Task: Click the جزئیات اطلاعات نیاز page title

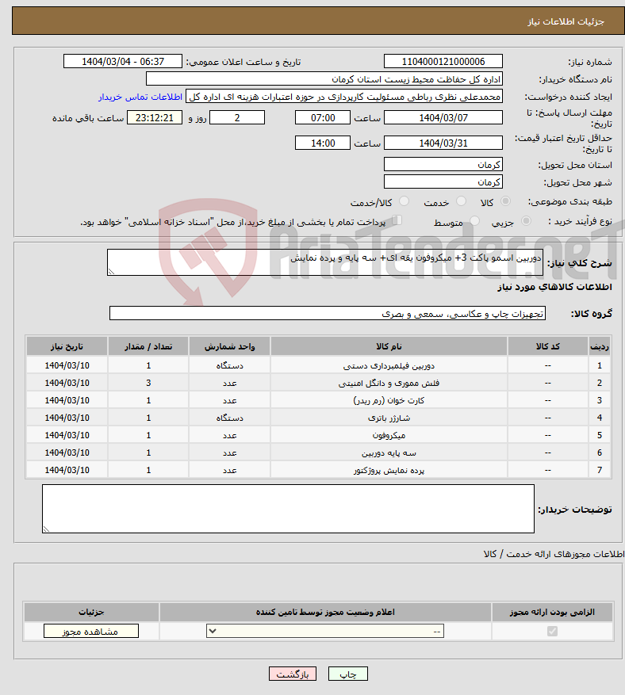Action: [566, 21]
